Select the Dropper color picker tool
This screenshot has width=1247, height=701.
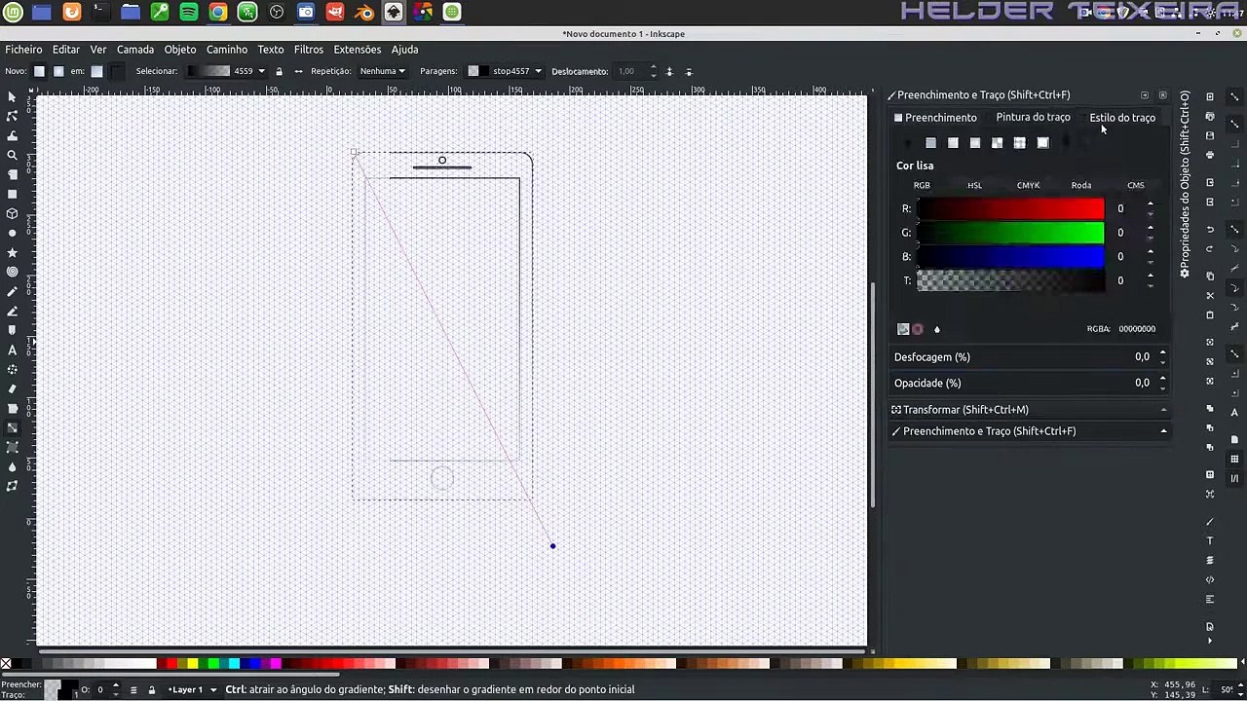tap(12, 466)
